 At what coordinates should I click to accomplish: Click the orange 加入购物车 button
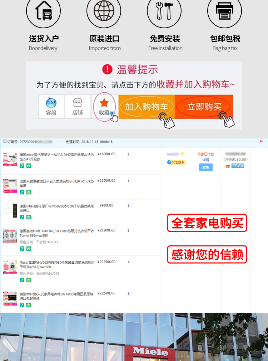(147, 107)
